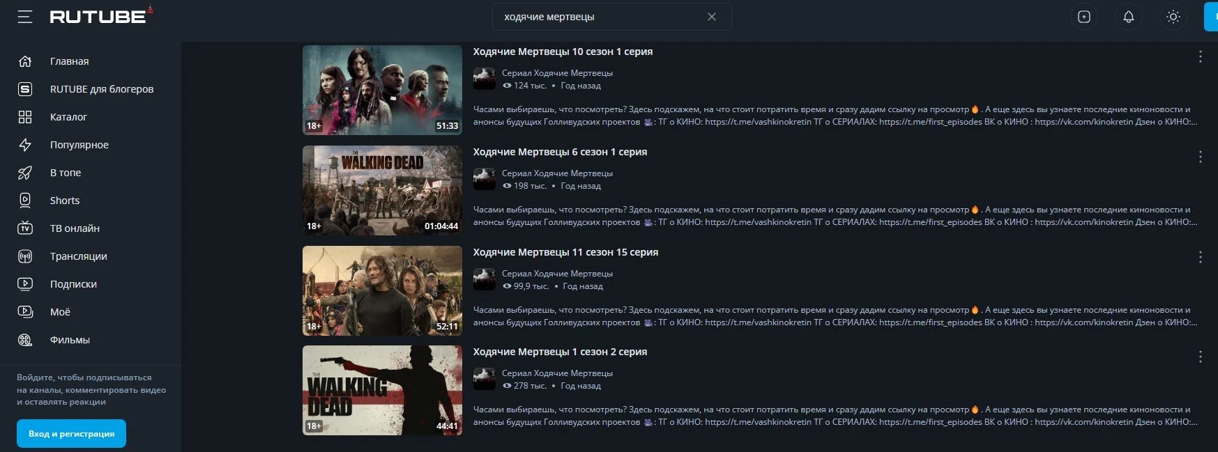Open title Ходячие Мертвецы 6 сезон 1 серия

coord(560,152)
